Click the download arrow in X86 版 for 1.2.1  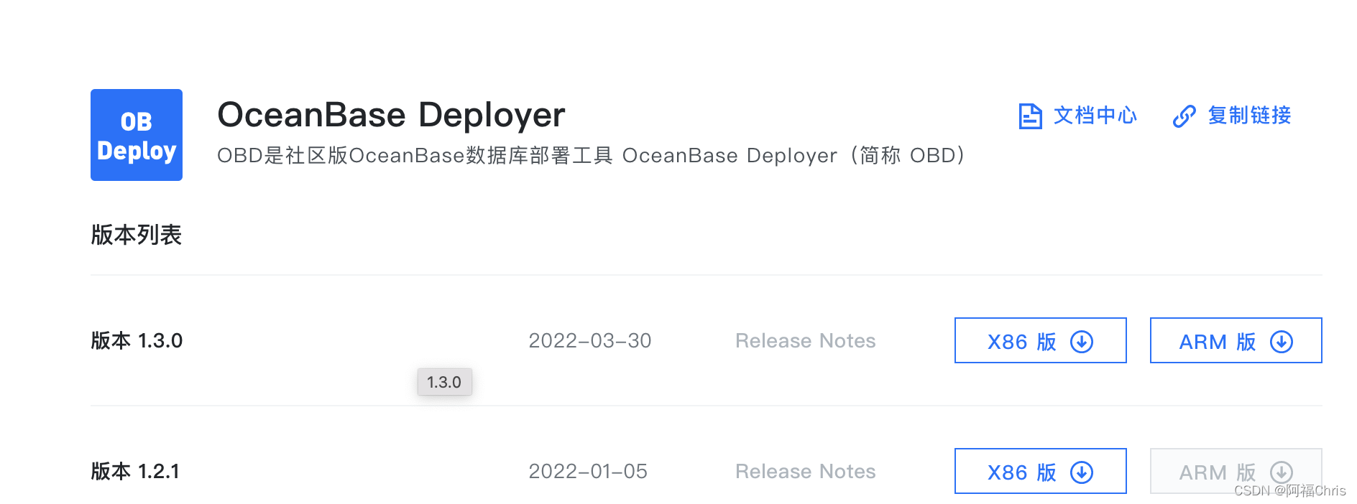tap(1082, 472)
